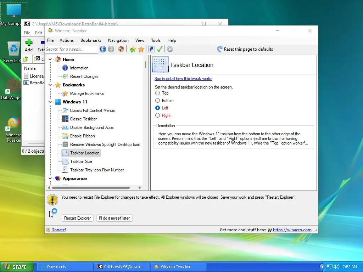Open the View menu
The height and width of the screenshot is (272, 363).
(140, 40)
